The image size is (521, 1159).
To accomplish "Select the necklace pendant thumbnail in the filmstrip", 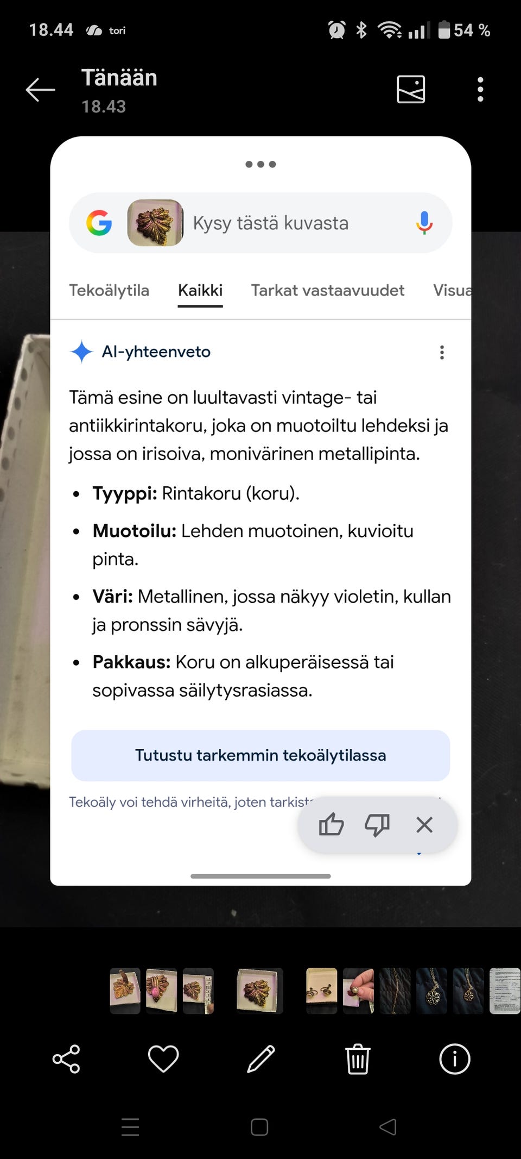I will 430,991.
